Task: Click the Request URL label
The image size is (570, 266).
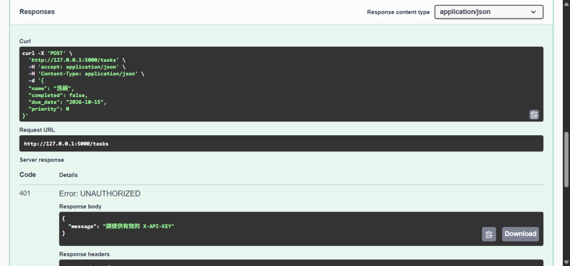Action: (x=37, y=130)
